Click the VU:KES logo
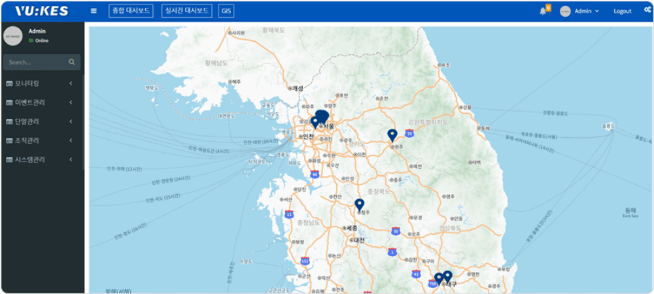The image size is (654, 294). click(x=41, y=11)
